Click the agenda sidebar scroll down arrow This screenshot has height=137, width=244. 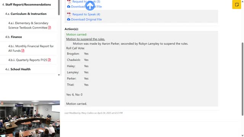tap(59, 75)
